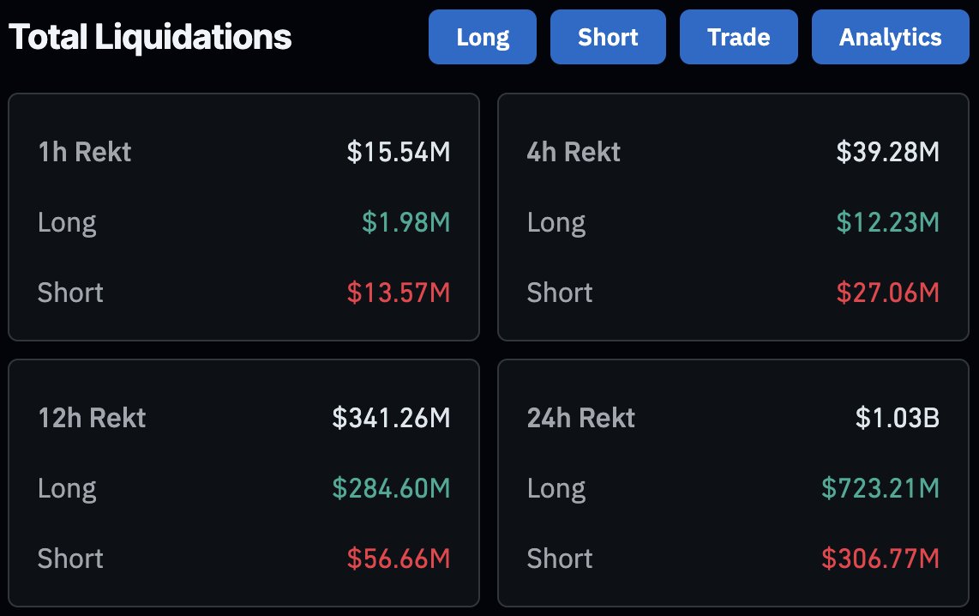The width and height of the screenshot is (979, 616).
Task: Select the 12h Rekt total $341.26M
Action: [x=391, y=418]
